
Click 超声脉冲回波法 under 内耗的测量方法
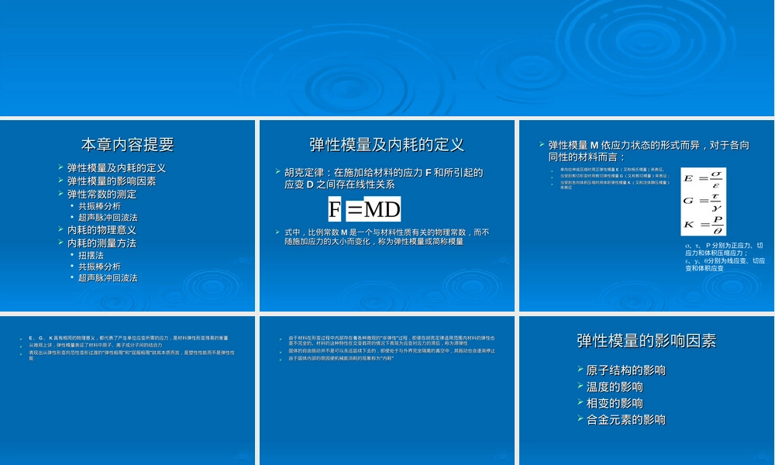tap(108, 277)
